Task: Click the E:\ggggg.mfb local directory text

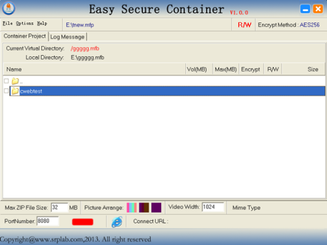Action: click(87, 58)
